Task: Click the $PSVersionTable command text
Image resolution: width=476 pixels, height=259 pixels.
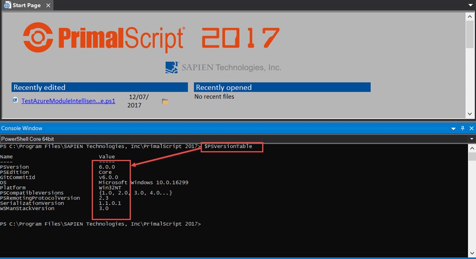Action: (228, 146)
